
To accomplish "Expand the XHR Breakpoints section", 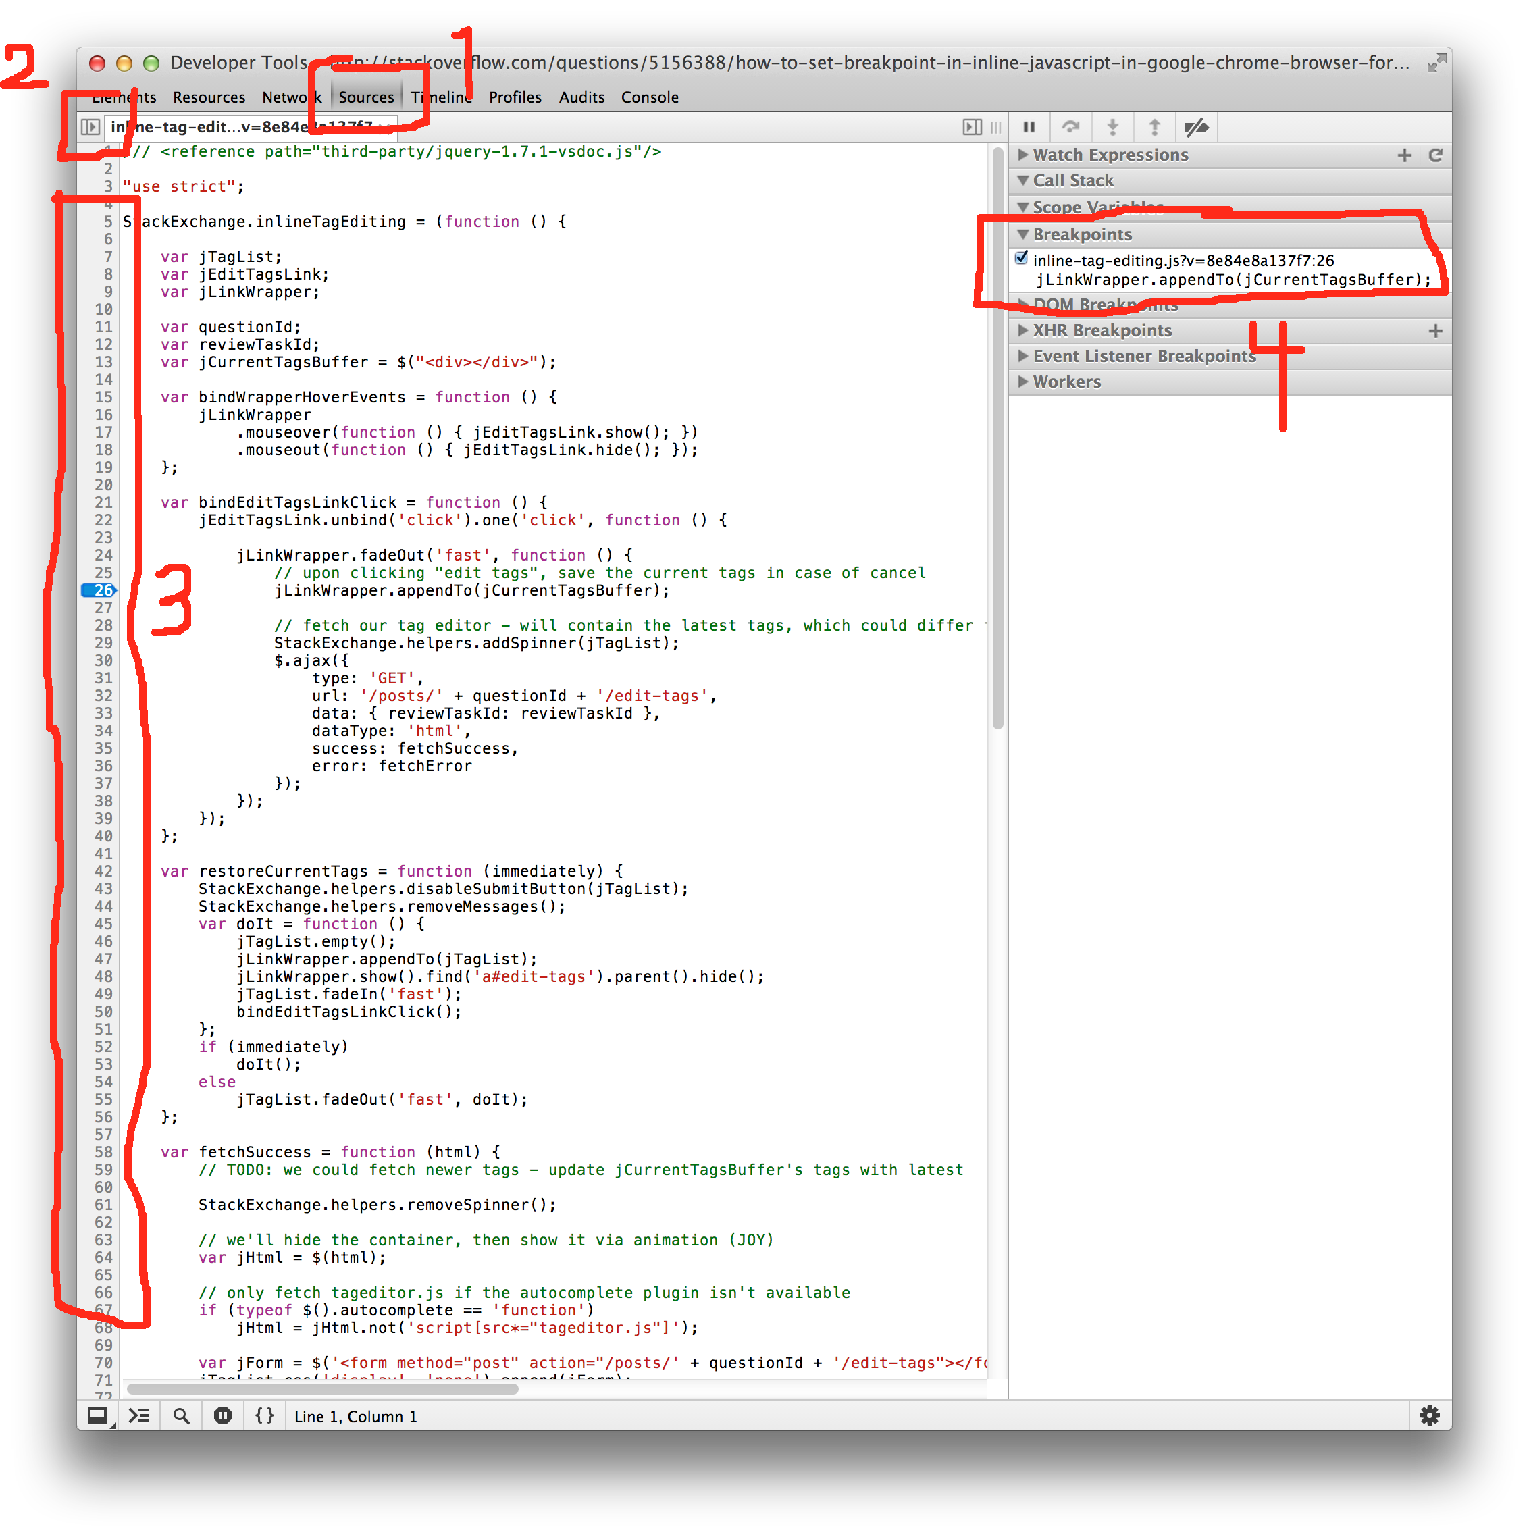I will point(1230,331).
